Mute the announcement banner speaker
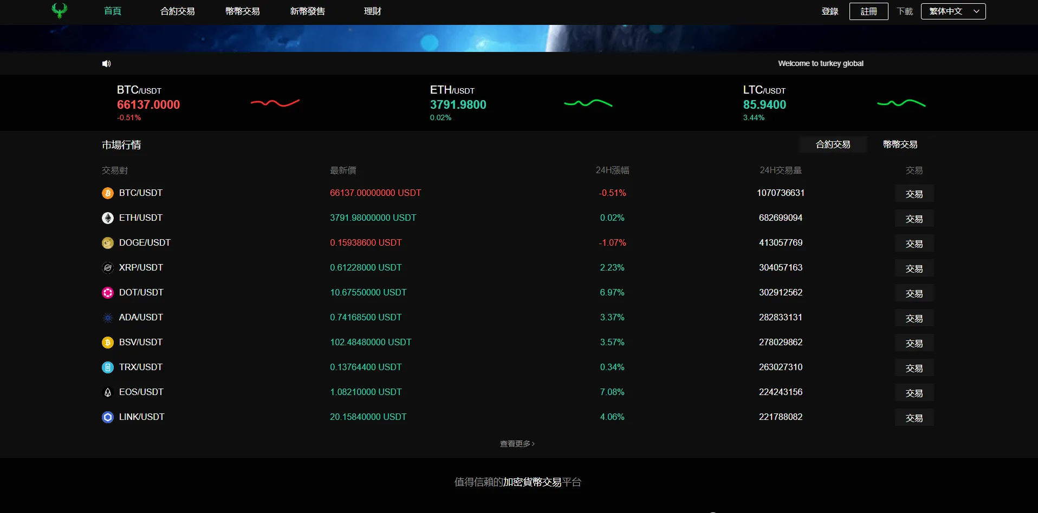Image resolution: width=1038 pixels, height=513 pixels. (106, 63)
